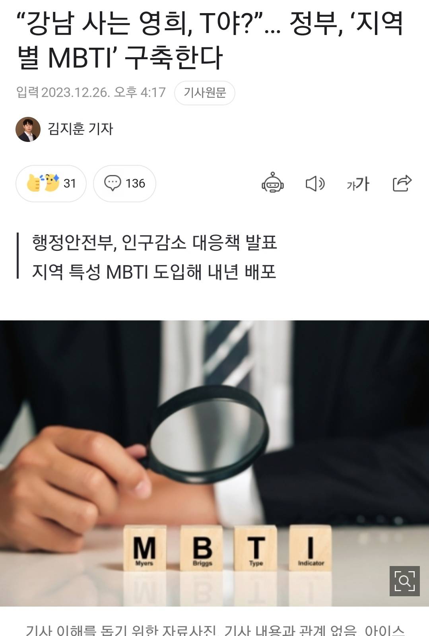Tap the wooden I Indicator block in the photo
429x636 pixels.
pos(311,548)
